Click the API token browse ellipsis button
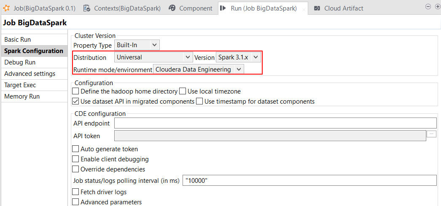Viewport: 441px width, 206px height. coord(431,134)
